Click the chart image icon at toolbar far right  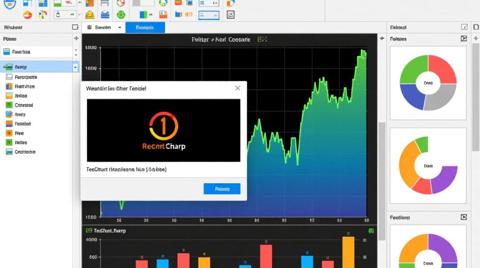231,15
